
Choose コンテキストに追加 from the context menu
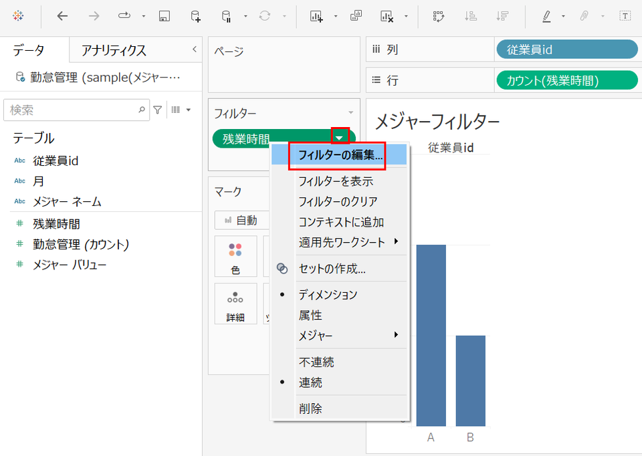point(340,222)
